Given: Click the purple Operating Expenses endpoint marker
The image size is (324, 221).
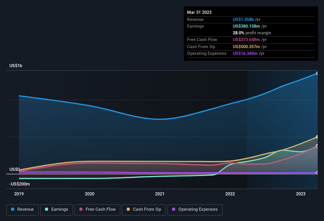Looking at the screenshot, I should (317, 173).
